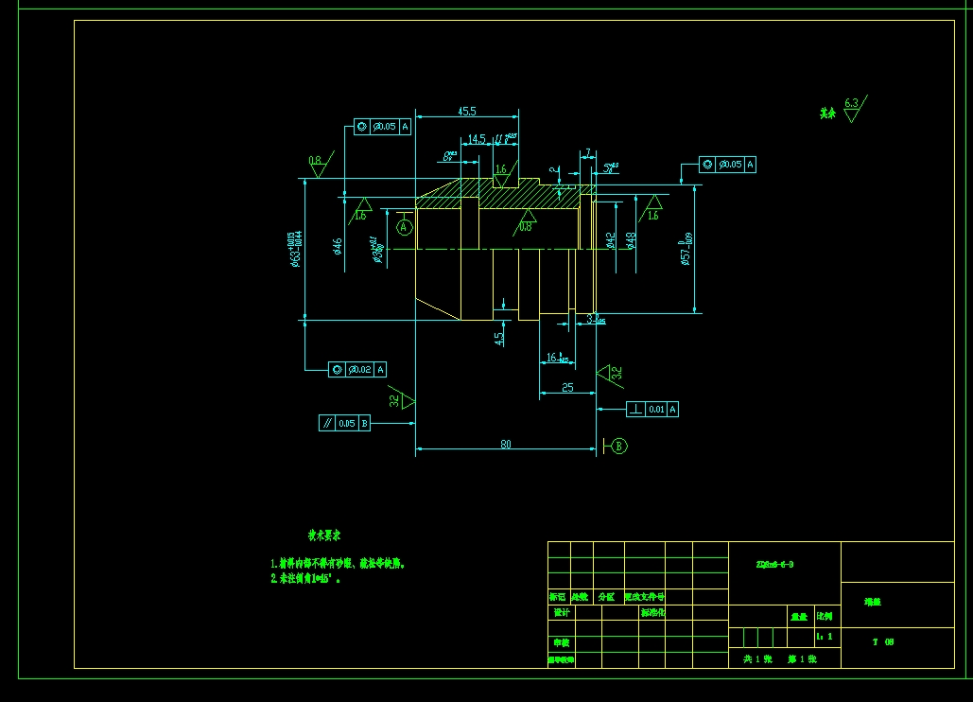Screen dimensions: 973x702
Task: Click the ø46 diameter dimension
Action: (338, 246)
